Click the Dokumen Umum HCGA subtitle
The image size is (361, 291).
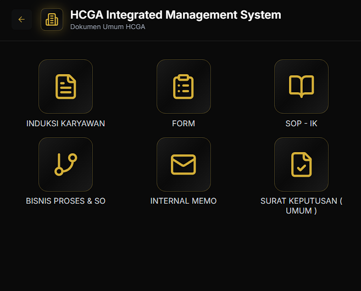108,27
